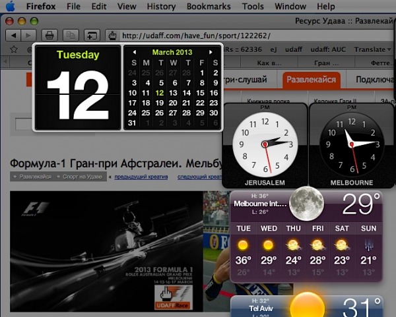The image size is (396, 317).
Task: Open the History menu
Action: [161, 7]
